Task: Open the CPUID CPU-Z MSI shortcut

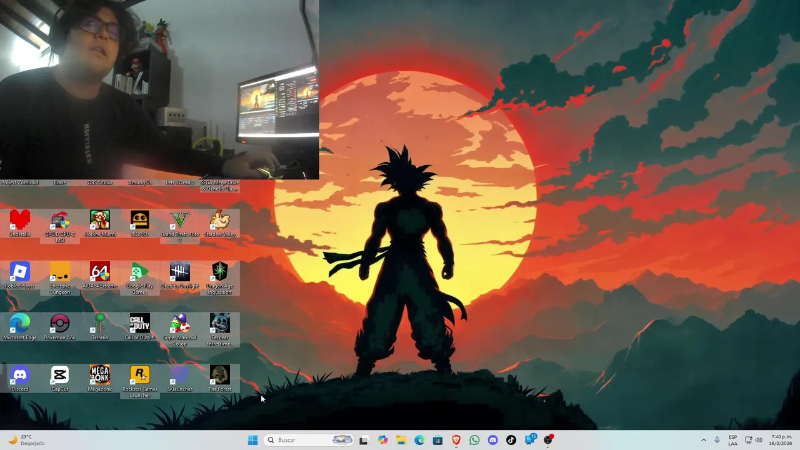Action: 60,227
